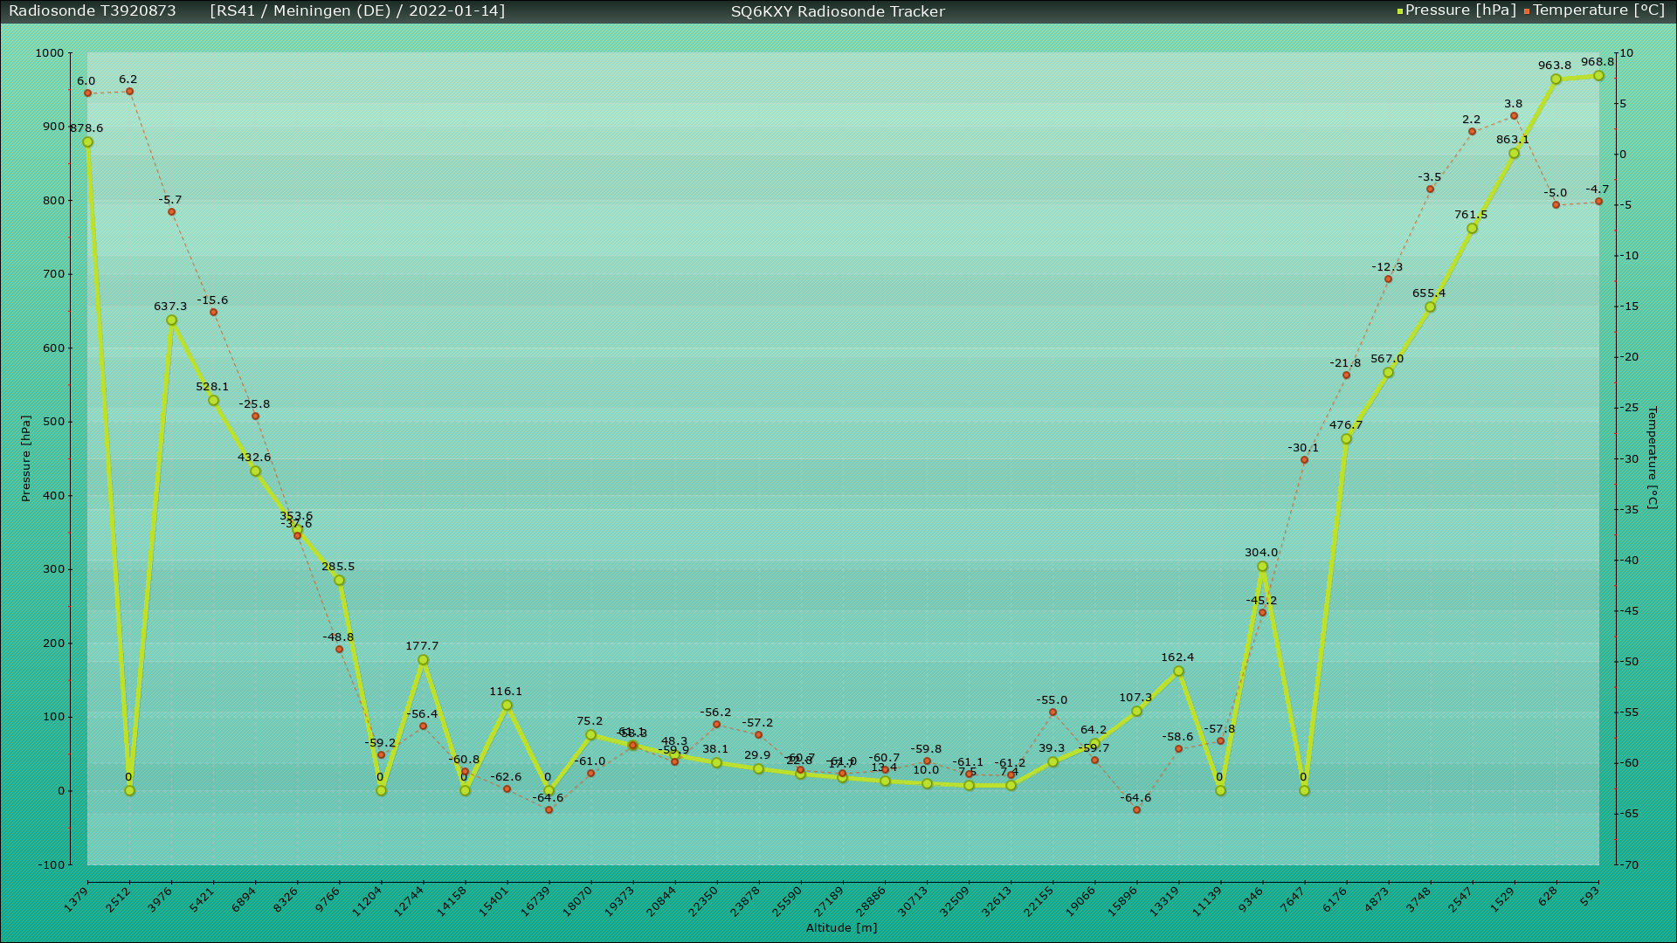Select the 432.6 pressure marker
This screenshot has width=1677, height=943.
coord(255,471)
